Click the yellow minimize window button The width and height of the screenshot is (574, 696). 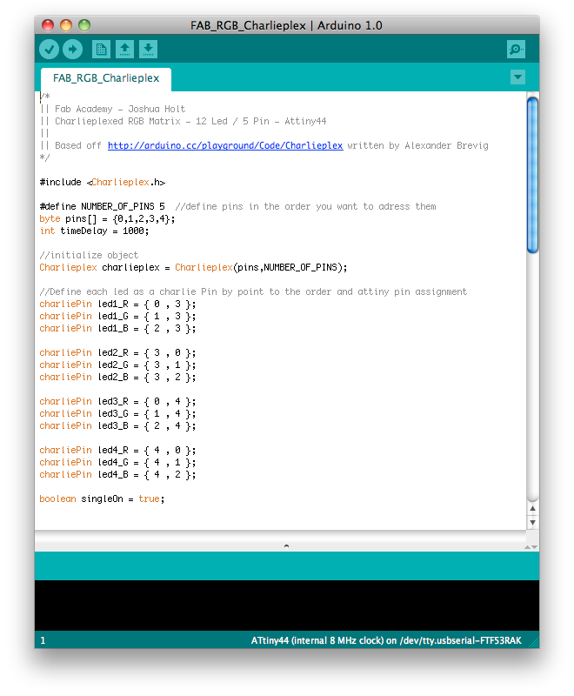pos(65,25)
